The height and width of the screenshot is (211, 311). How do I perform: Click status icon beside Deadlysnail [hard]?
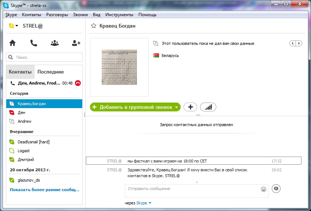coord(12,142)
